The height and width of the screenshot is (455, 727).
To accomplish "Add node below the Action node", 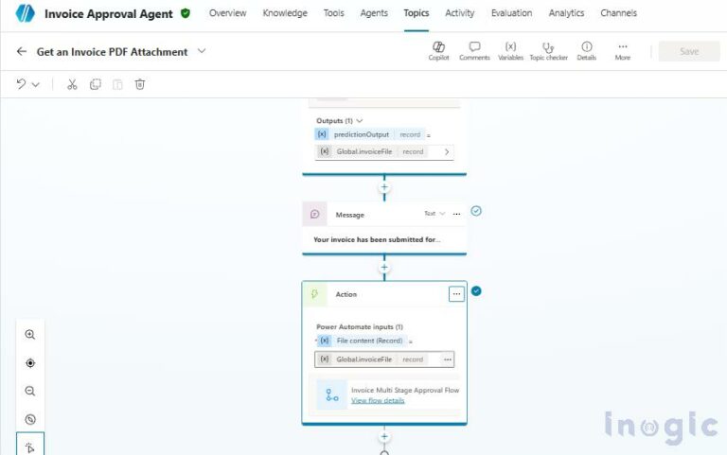I will pos(384,436).
